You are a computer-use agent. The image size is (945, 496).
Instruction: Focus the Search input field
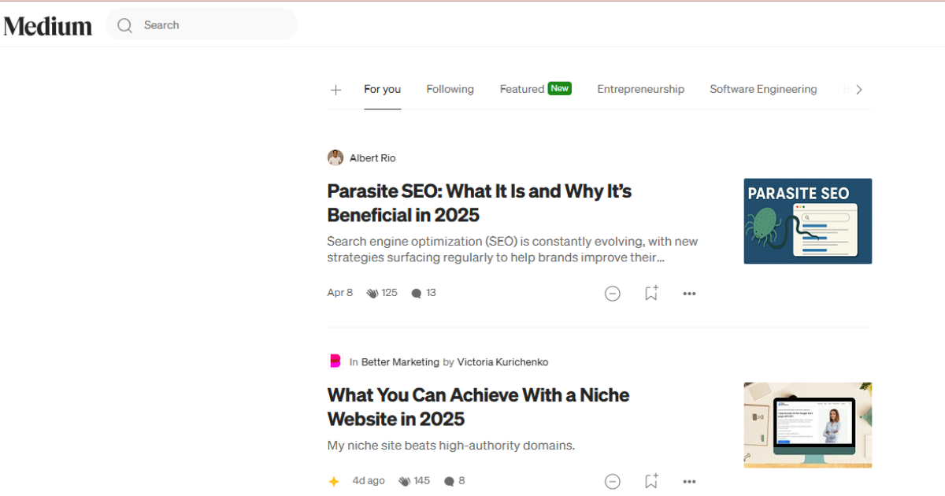pyautogui.click(x=202, y=24)
